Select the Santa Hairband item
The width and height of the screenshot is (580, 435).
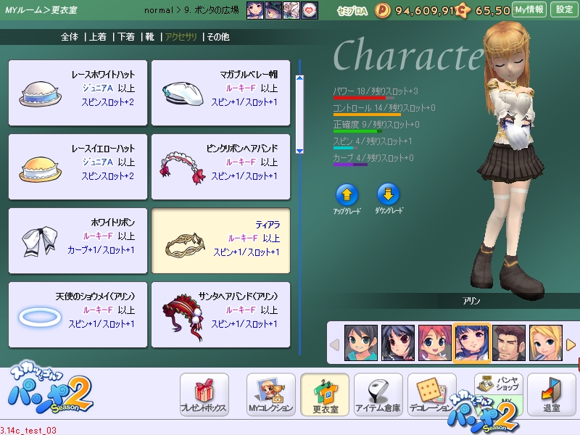[x=220, y=315]
